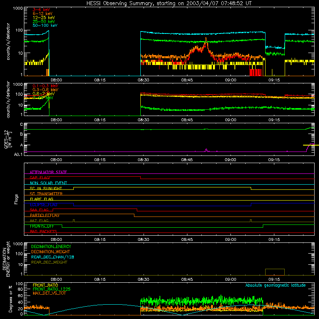Click the REAR_DEC_WEIGHT legend label
319x319 pixels.
49,262
